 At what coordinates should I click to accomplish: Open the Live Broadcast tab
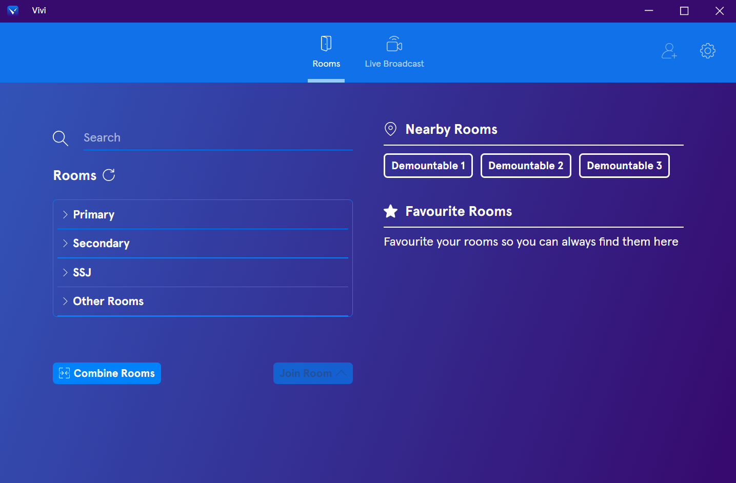(x=394, y=52)
